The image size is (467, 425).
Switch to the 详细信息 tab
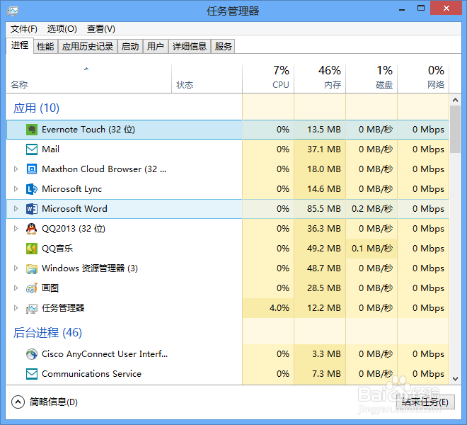point(190,47)
